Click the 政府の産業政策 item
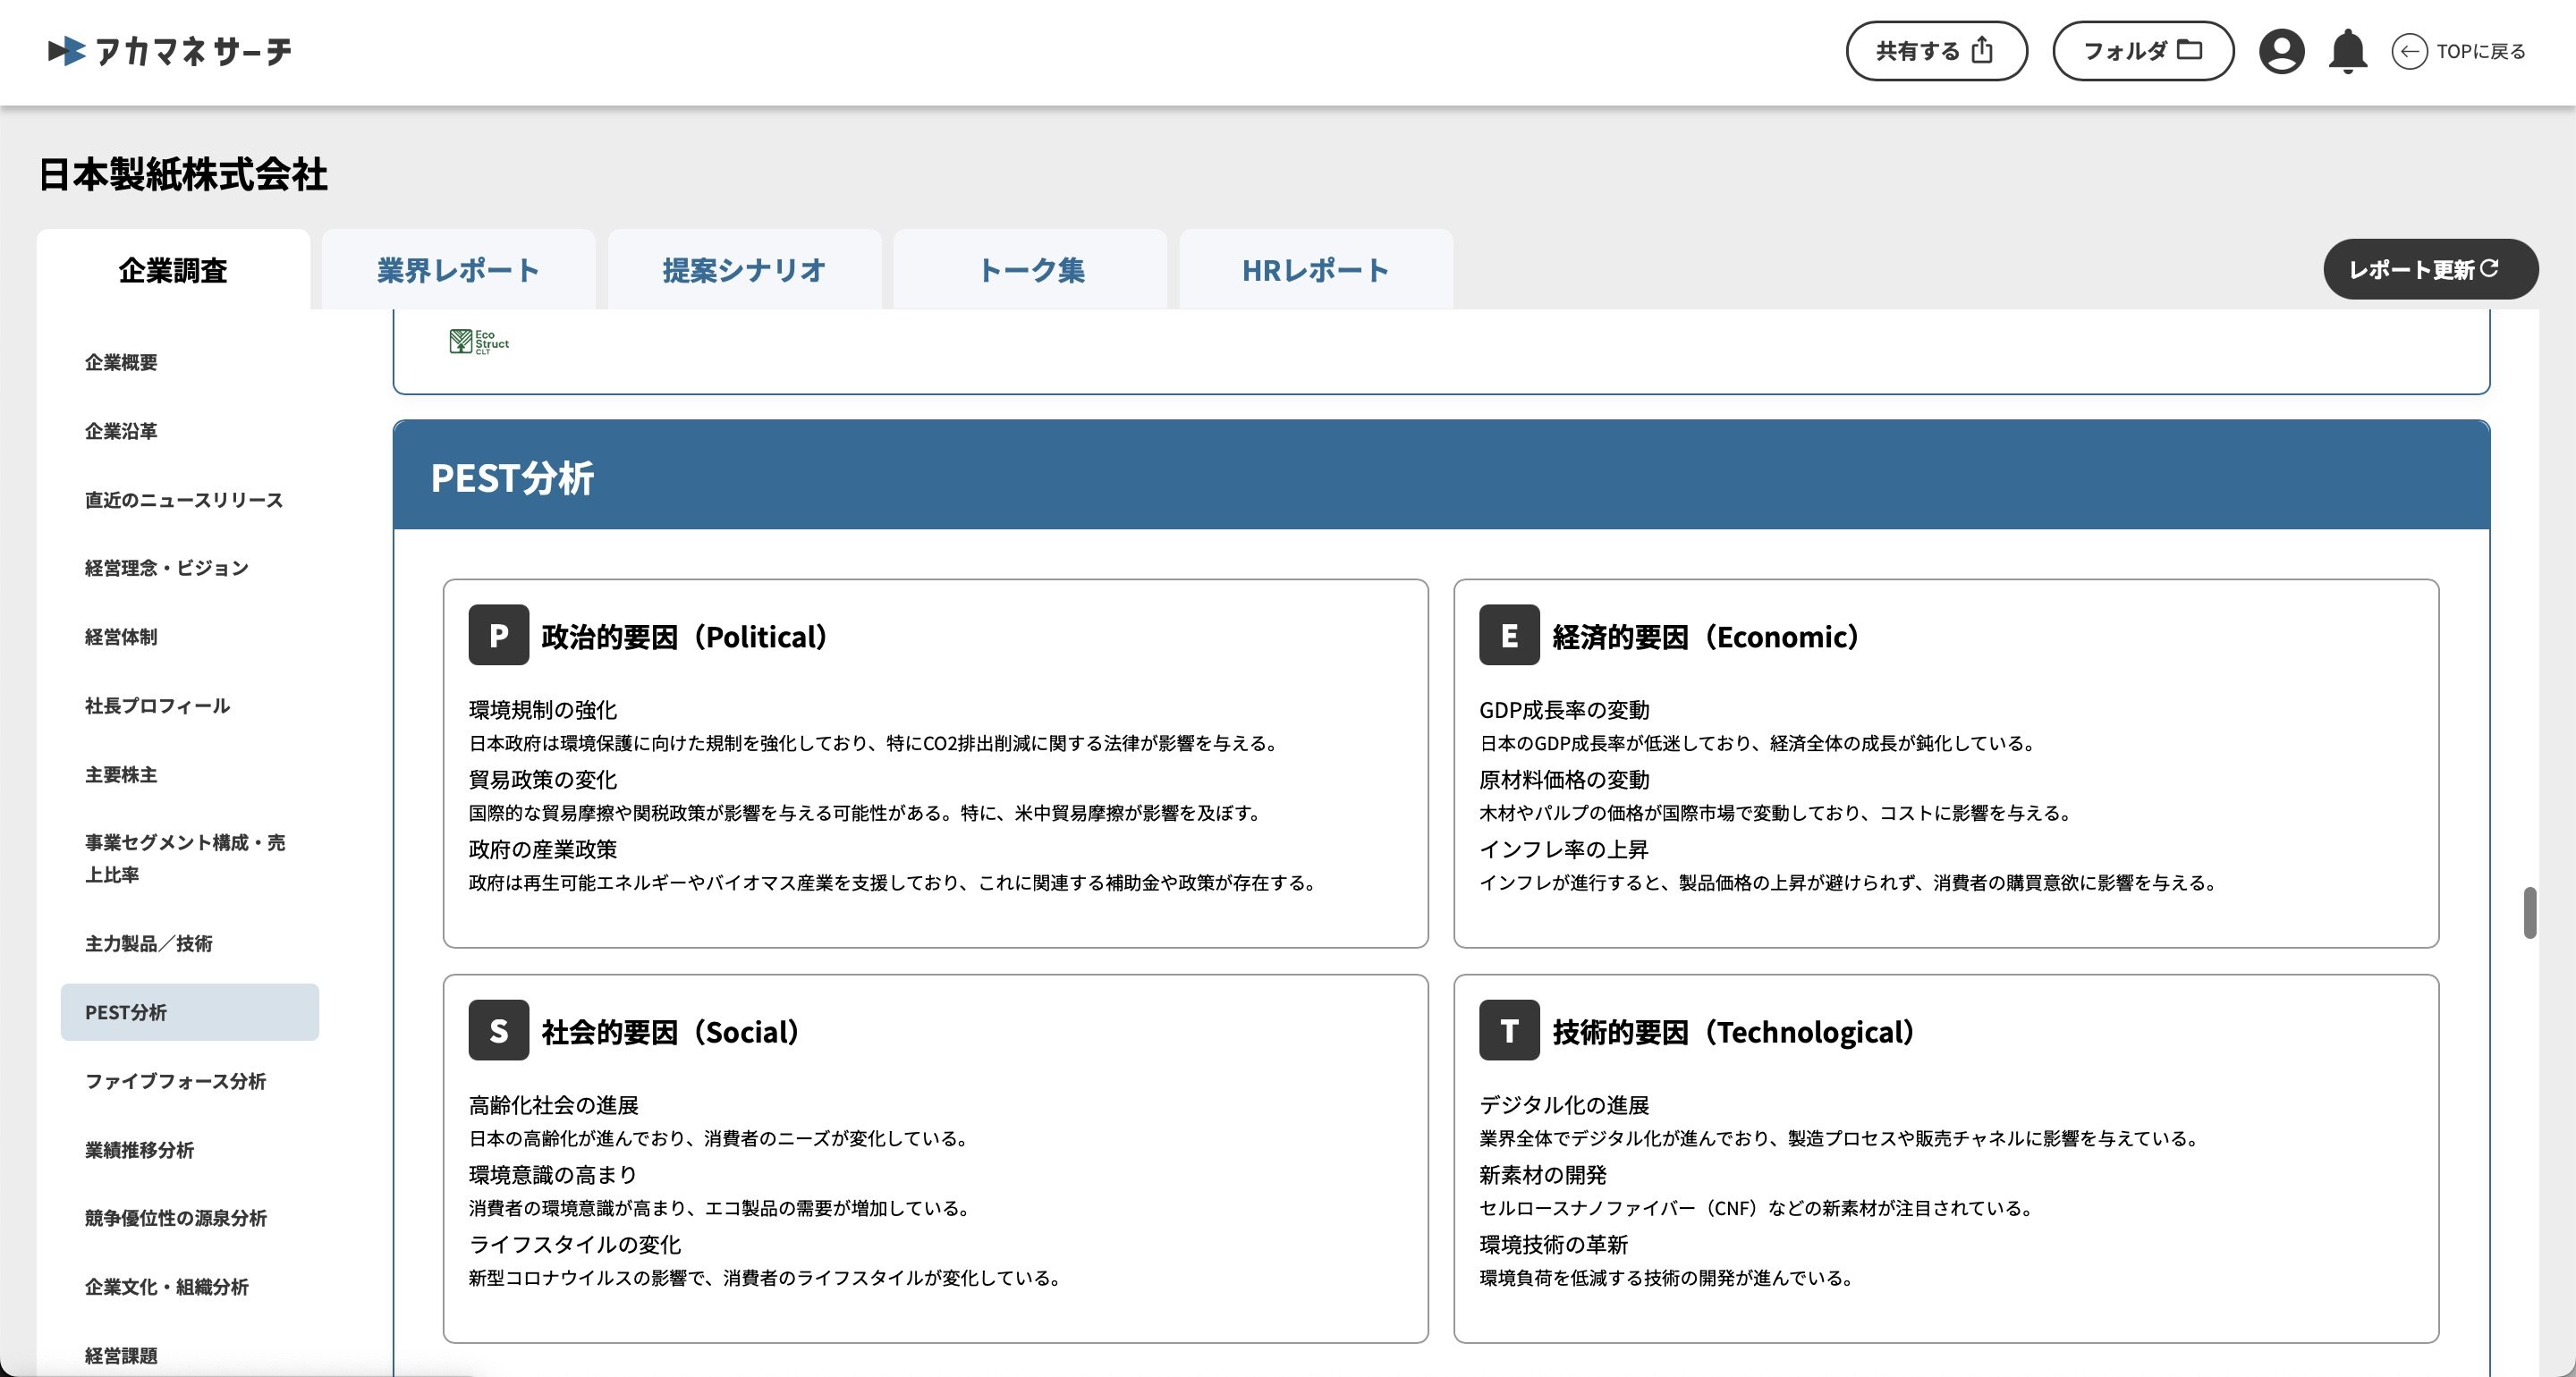This screenshot has height=1377, width=2576. 543,850
